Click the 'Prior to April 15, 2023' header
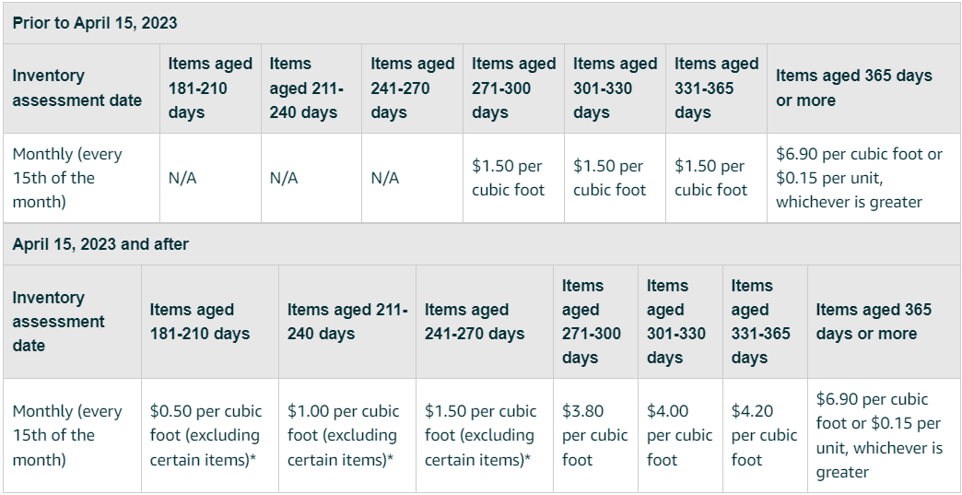The width and height of the screenshot is (962, 495). 95,22
